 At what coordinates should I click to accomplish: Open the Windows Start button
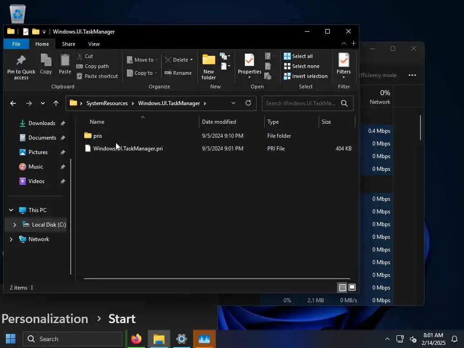pos(11,339)
